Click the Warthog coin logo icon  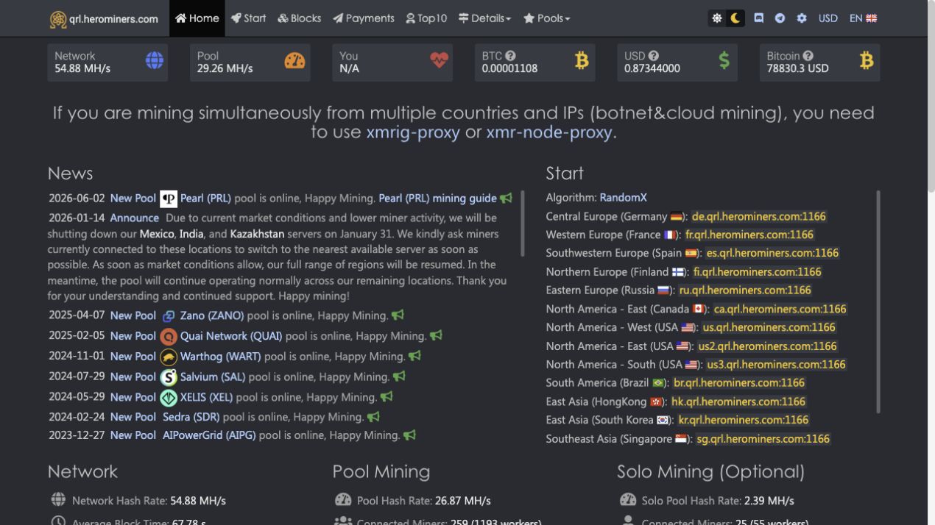pos(169,357)
